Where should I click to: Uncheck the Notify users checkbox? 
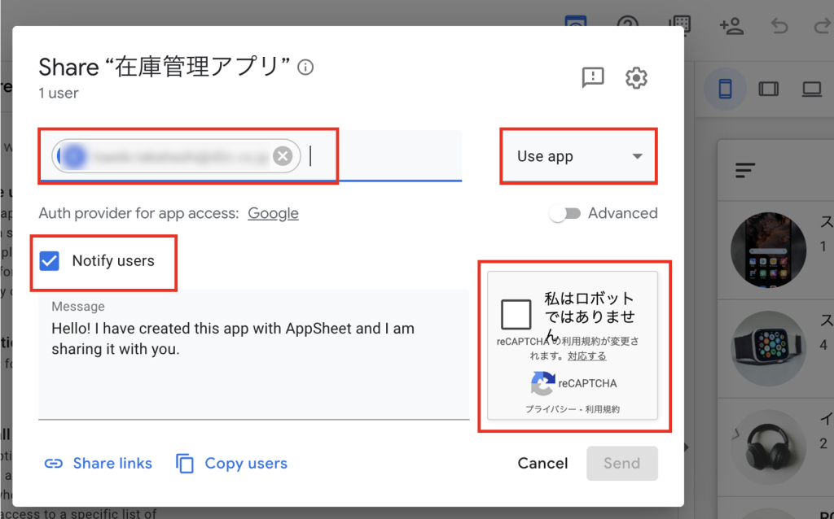click(x=50, y=261)
